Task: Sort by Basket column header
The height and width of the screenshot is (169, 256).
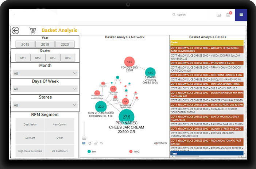Action: click(x=207, y=43)
